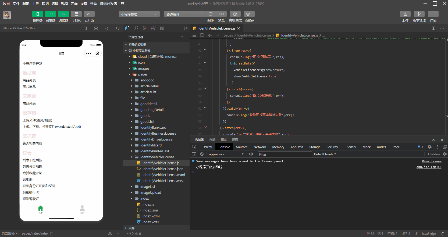Collapse the explorer sidebar panel icon

point(186,28)
